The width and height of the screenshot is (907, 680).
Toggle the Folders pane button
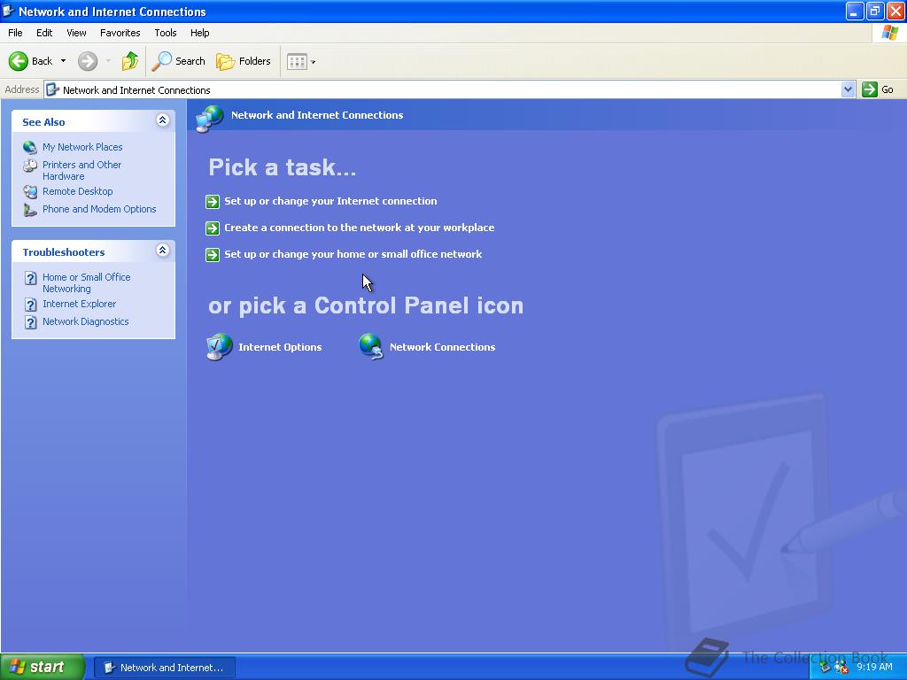coord(243,61)
